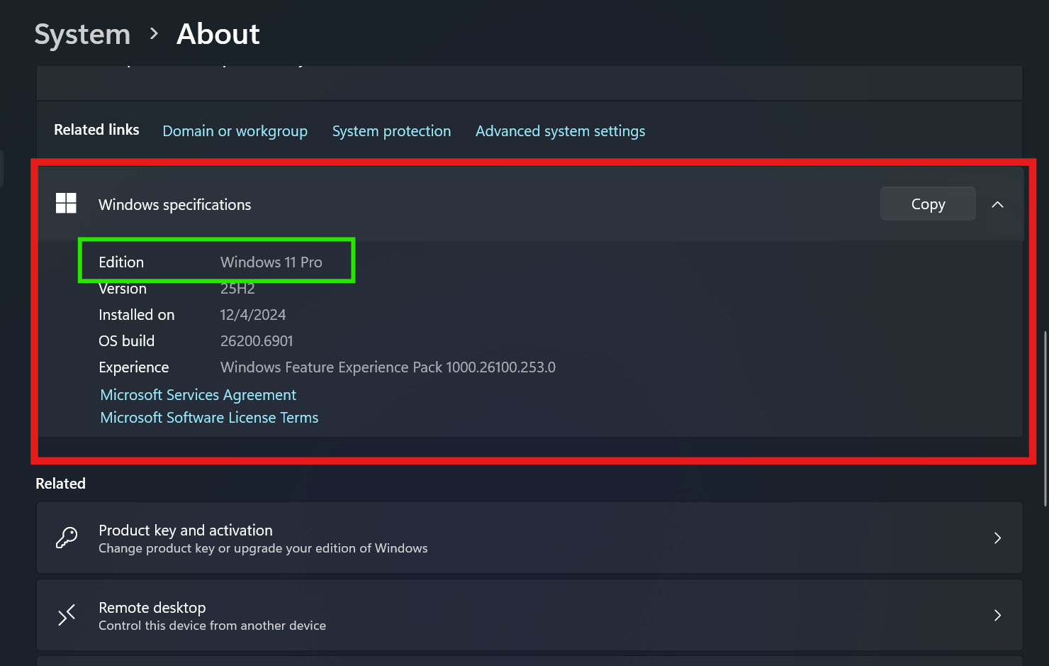
Task: Click the OS build number 26200.6901
Action: tap(257, 341)
